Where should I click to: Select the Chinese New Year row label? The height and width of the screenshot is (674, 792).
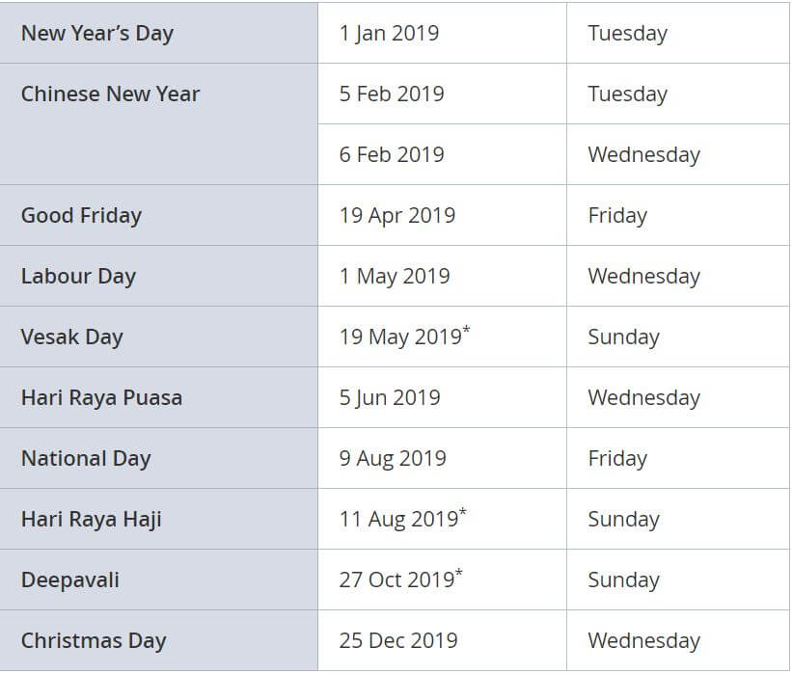point(110,94)
